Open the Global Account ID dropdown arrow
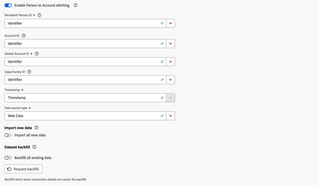 [171, 62]
